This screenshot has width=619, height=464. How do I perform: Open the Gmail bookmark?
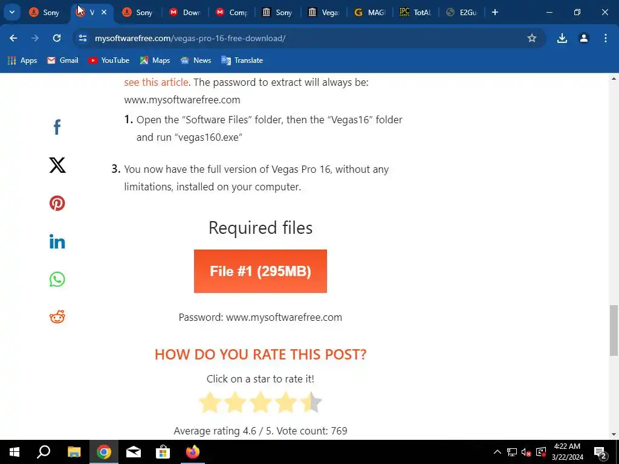(x=63, y=60)
